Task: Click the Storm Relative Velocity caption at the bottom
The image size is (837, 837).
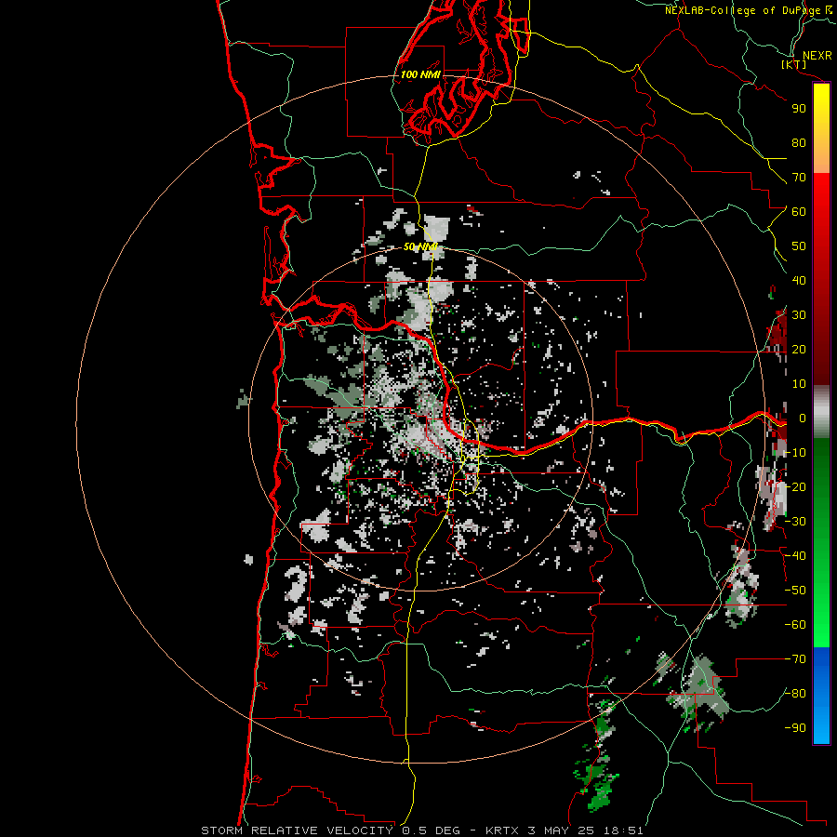Action: tap(422, 830)
